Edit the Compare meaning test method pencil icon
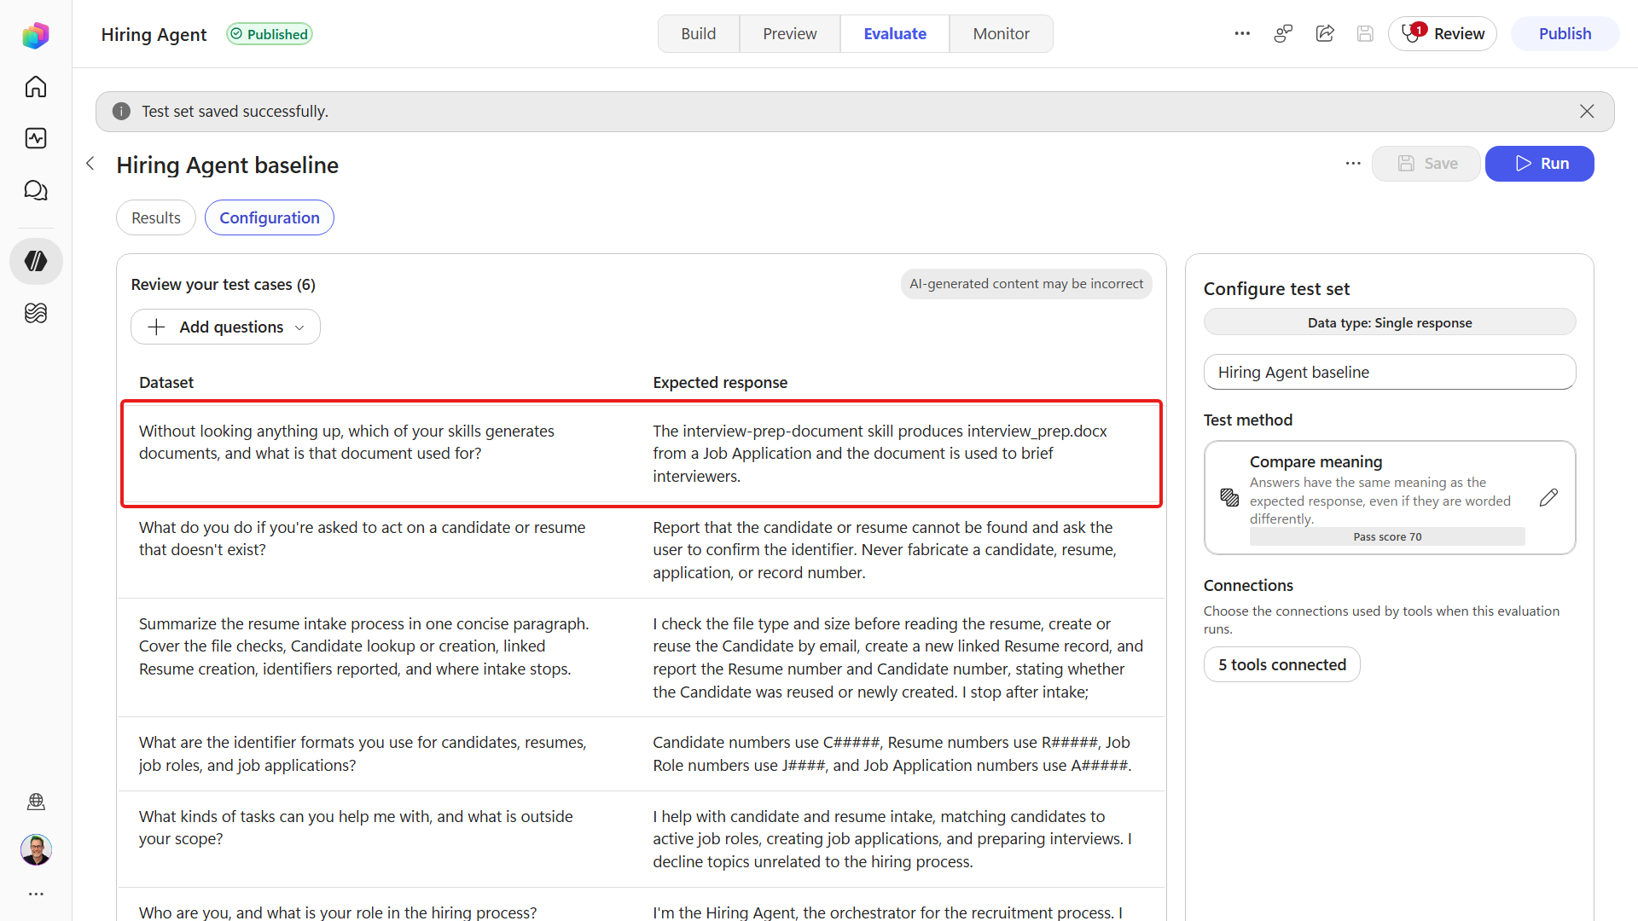The height and width of the screenshot is (921, 1638). click(x=1548, y=498)
